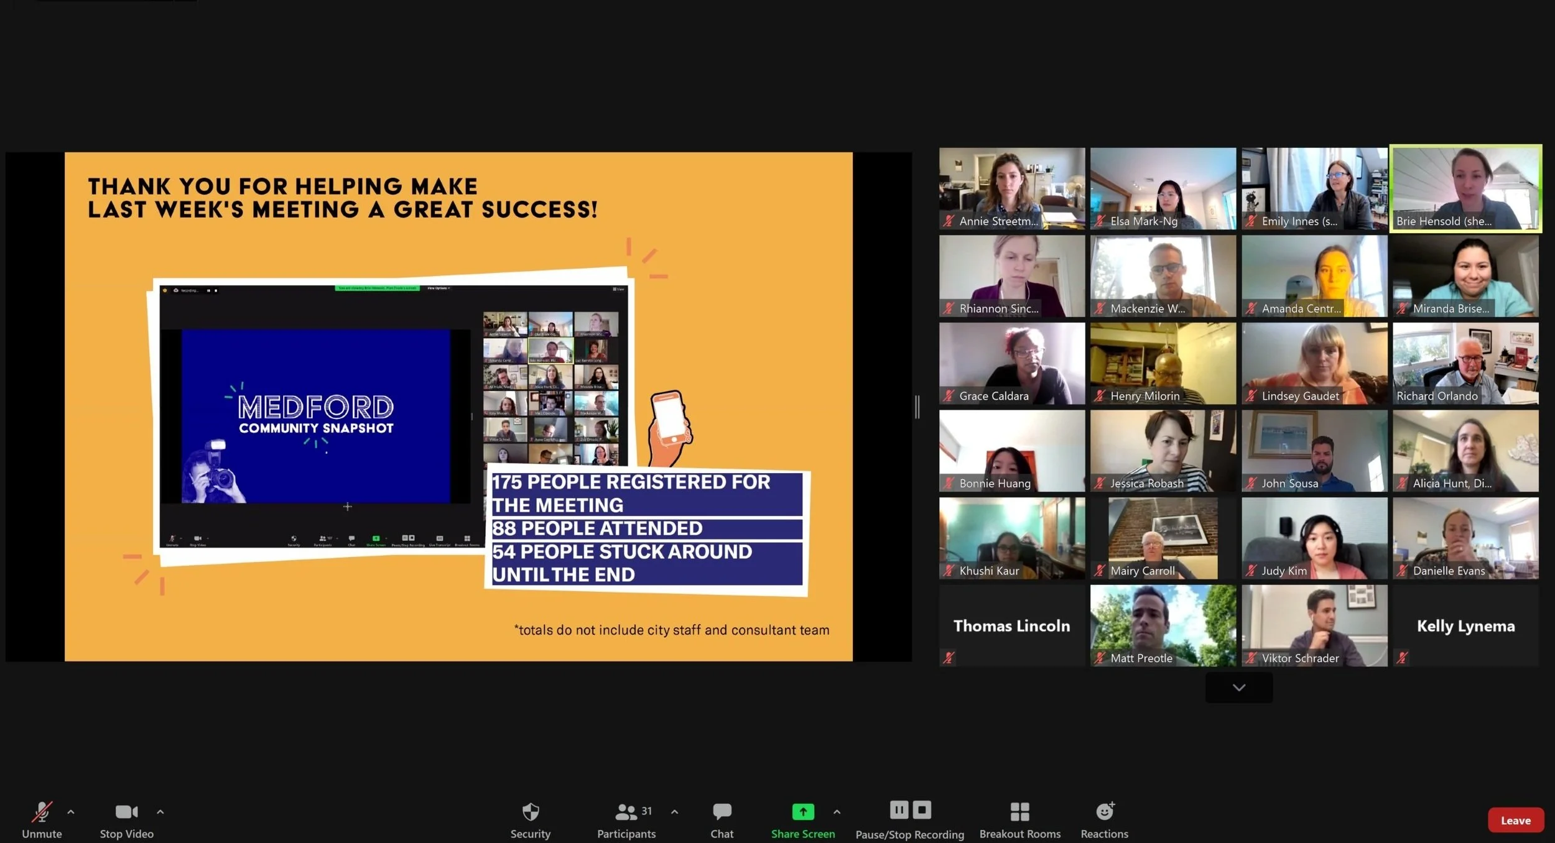Select Brie Hensold's video tile
The image size is (1555, 843).
tap(1465, 188)
